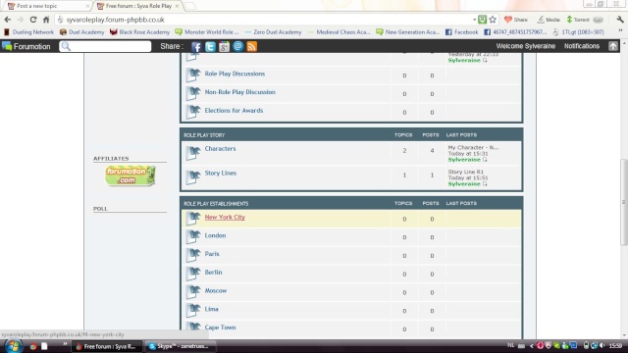This screenshot has width=628, height=353.
Task: Expand the bookmarks bar overflow chevron
Action: 620,31
